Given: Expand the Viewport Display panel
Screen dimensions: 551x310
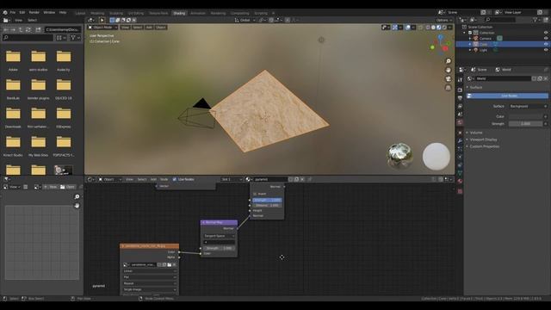Looking at the screenshot, I should (x=483, y=139).
